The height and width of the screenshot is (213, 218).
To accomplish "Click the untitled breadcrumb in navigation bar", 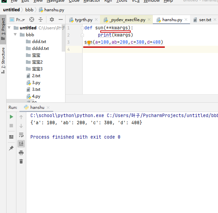I will (x=11, y=10).
